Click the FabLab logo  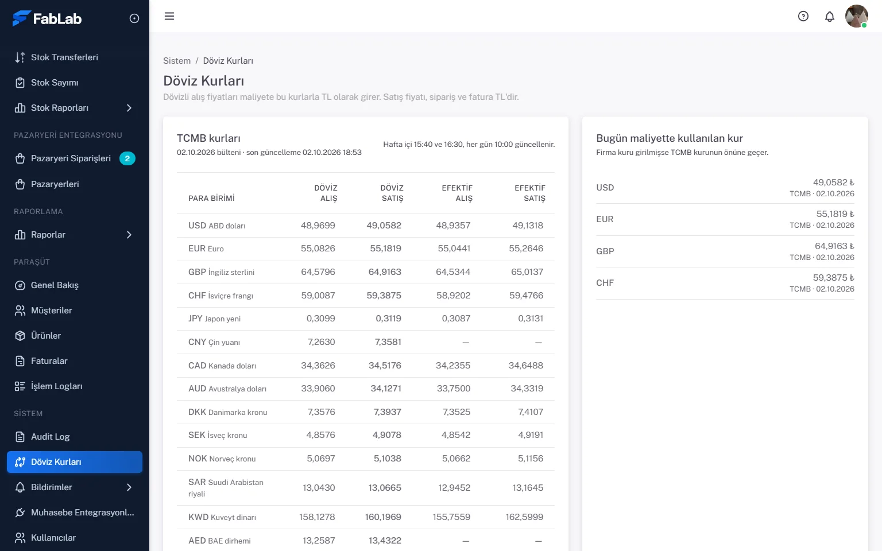(x=47, y=18)
